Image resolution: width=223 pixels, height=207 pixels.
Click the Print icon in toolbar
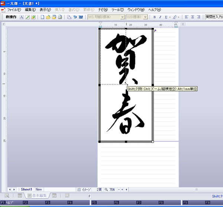pos(60,17)
